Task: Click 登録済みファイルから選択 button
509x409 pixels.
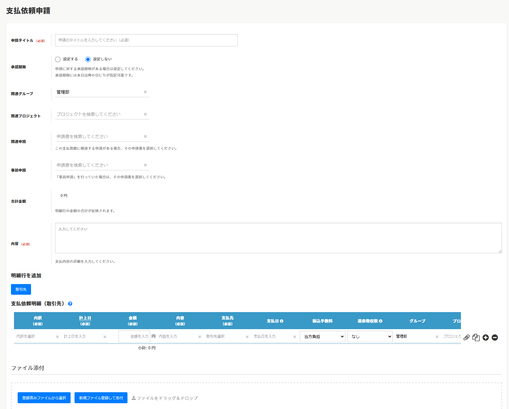Action: [44, 398]
